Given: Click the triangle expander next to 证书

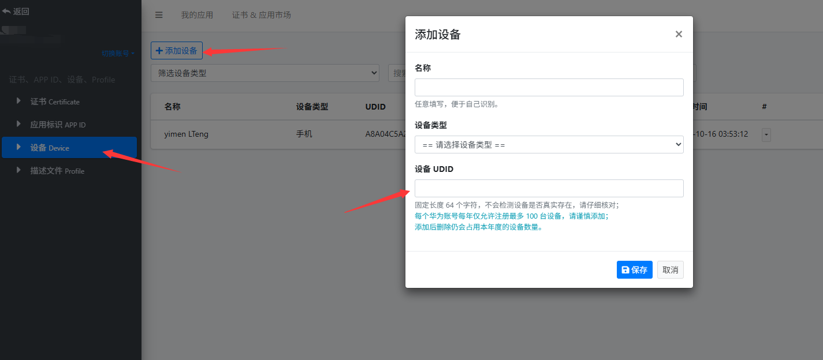Looking at the screenshot, I should [18, 101].
